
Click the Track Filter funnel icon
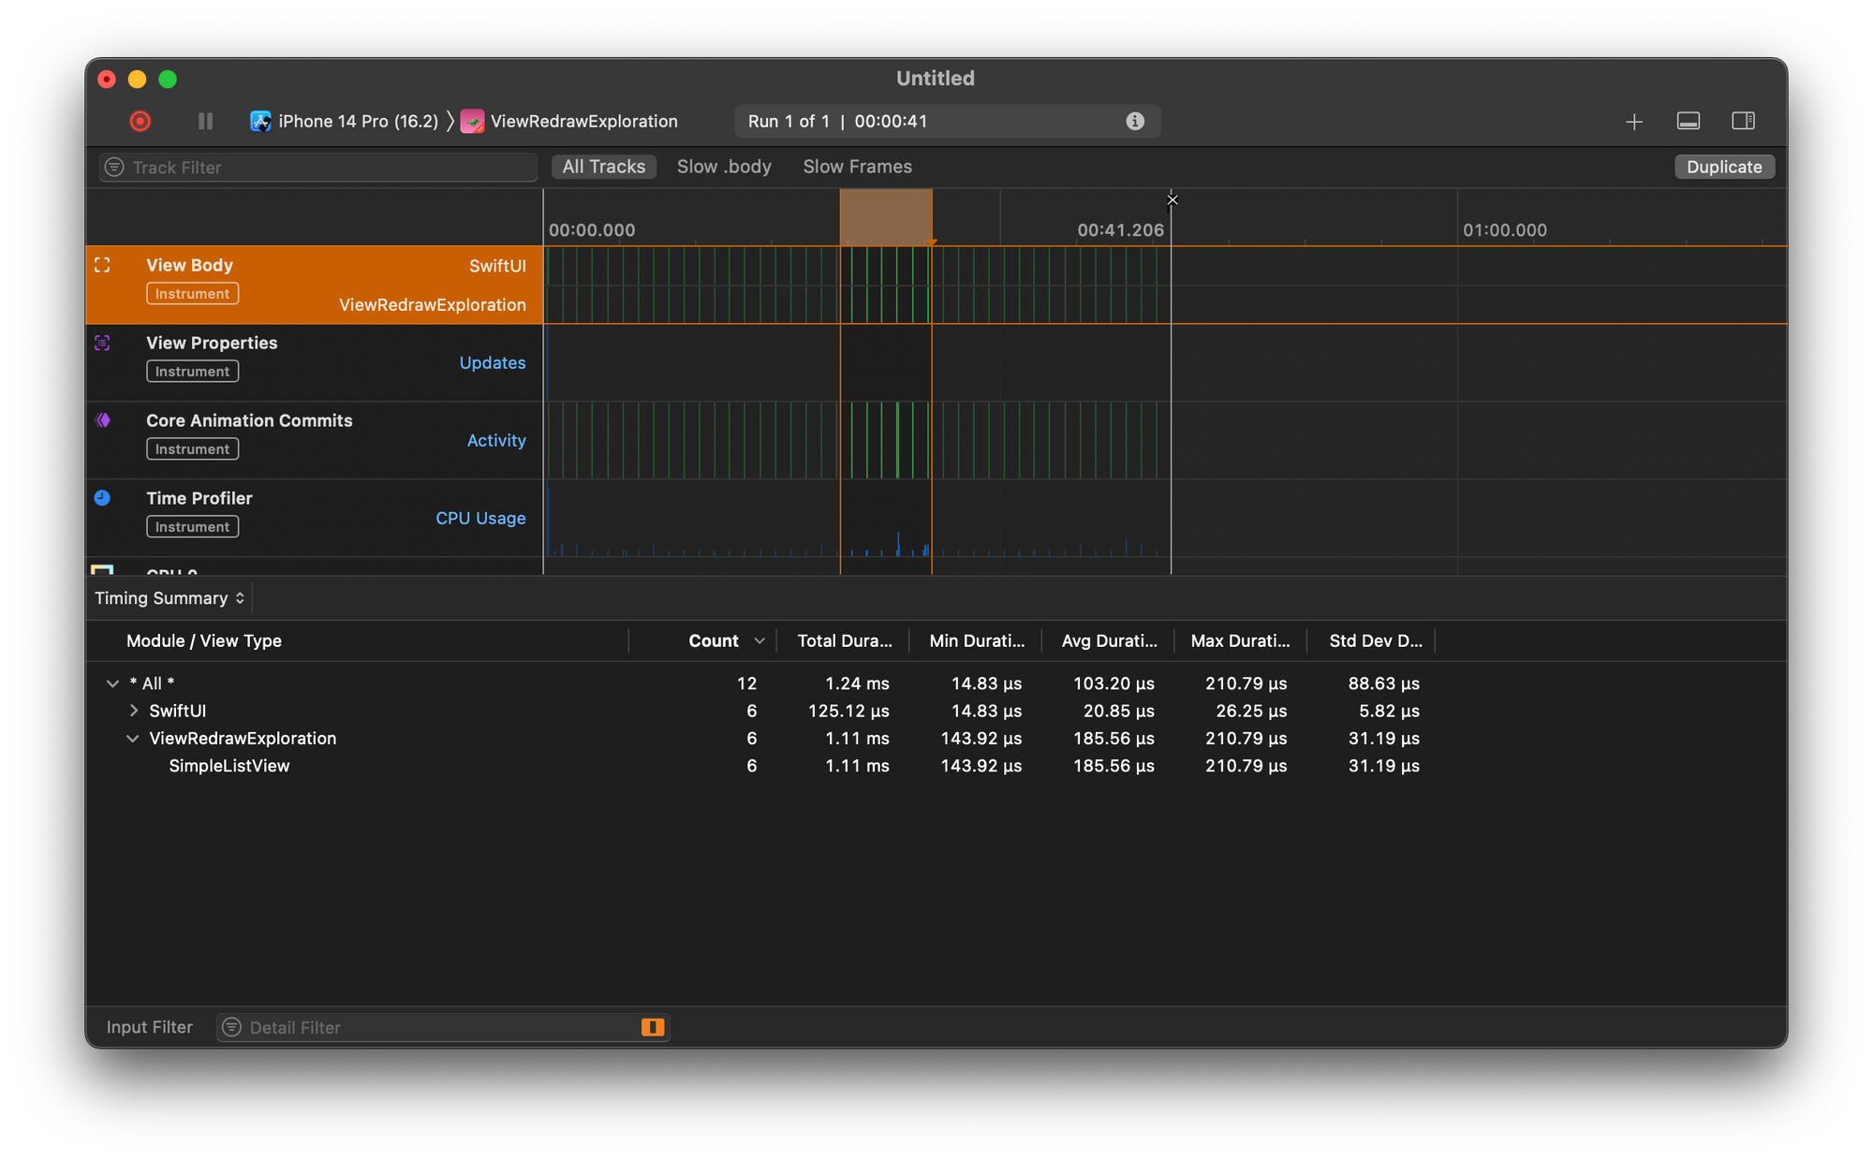tap(114, 167)
